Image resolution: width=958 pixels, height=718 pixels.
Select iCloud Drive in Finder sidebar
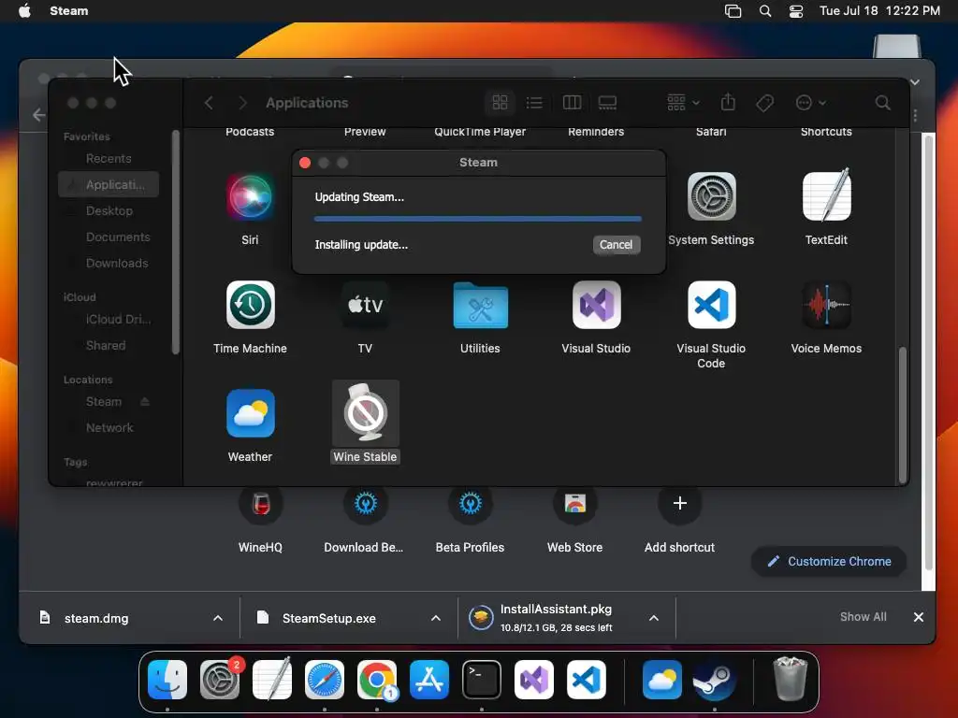coord(109,320)
